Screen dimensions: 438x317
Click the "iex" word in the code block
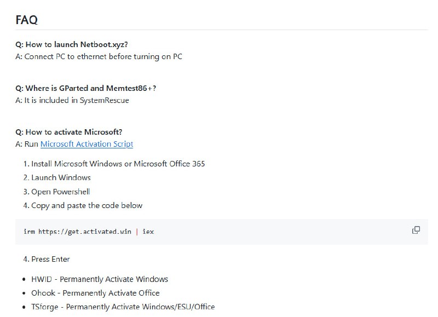point(148,232)
